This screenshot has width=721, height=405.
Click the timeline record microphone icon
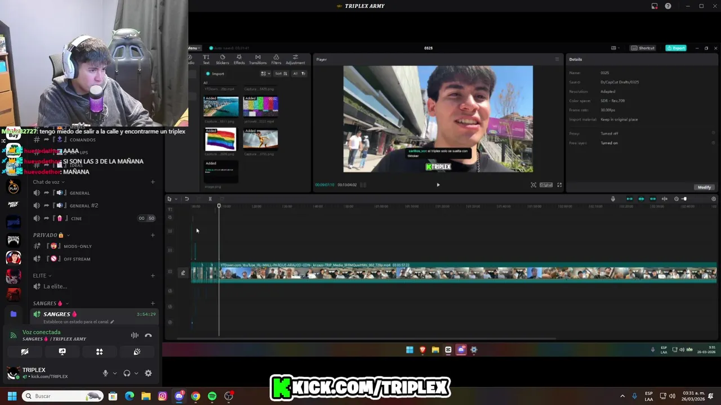[613, 199]
